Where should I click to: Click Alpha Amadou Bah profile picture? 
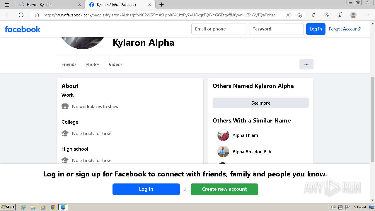pos(223,152)
